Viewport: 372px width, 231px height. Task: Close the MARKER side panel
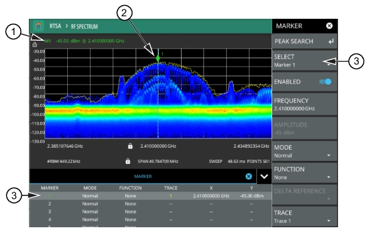(x=329, y=26)
